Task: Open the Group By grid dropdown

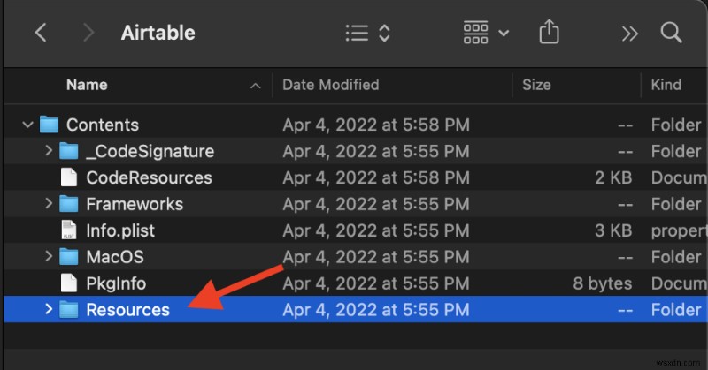Action: [x=486, y=34]
